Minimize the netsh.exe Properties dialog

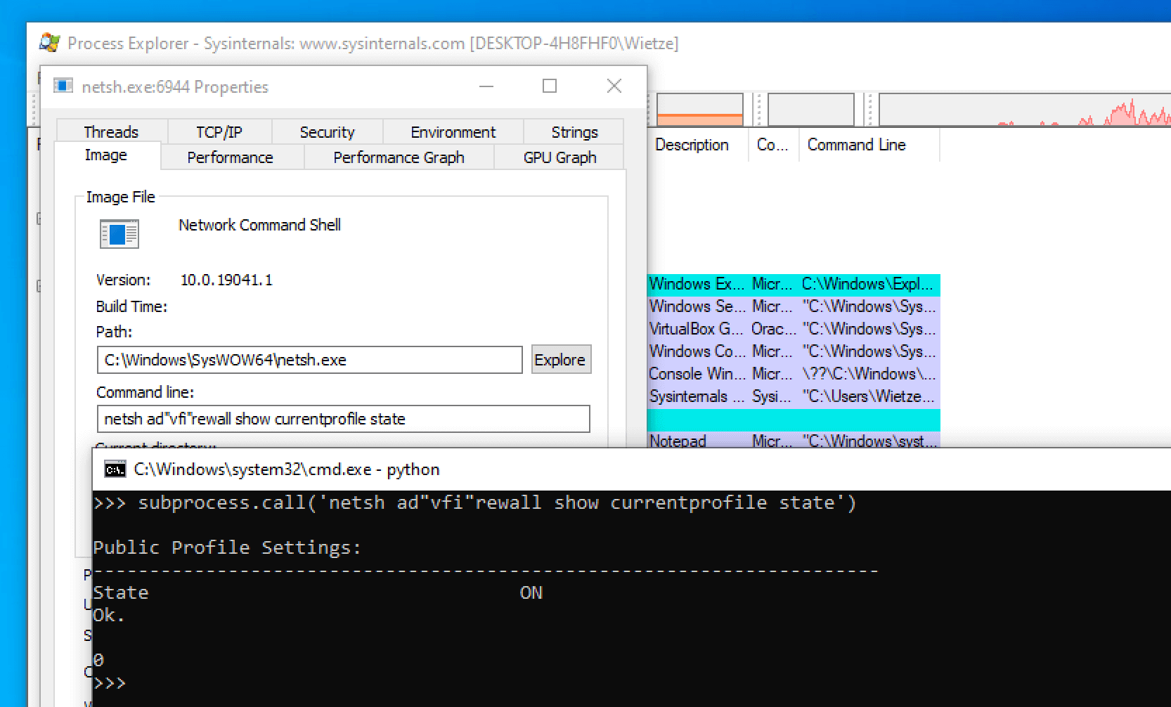486,86
